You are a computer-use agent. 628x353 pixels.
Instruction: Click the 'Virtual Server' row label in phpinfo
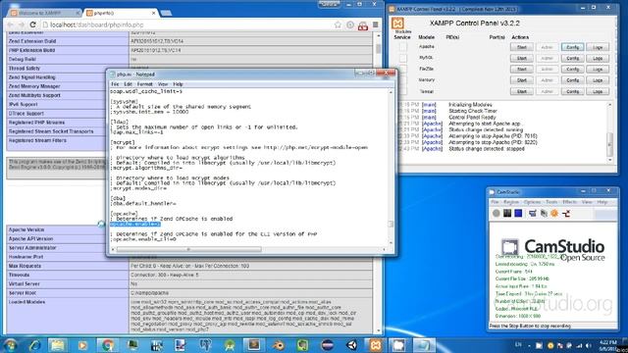pos(24,284)
